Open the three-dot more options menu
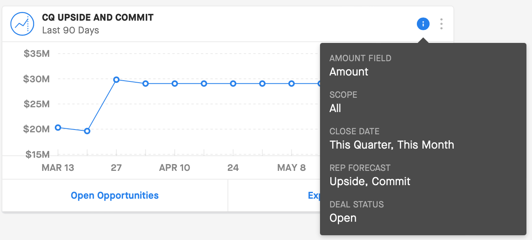 click(441, 24)
